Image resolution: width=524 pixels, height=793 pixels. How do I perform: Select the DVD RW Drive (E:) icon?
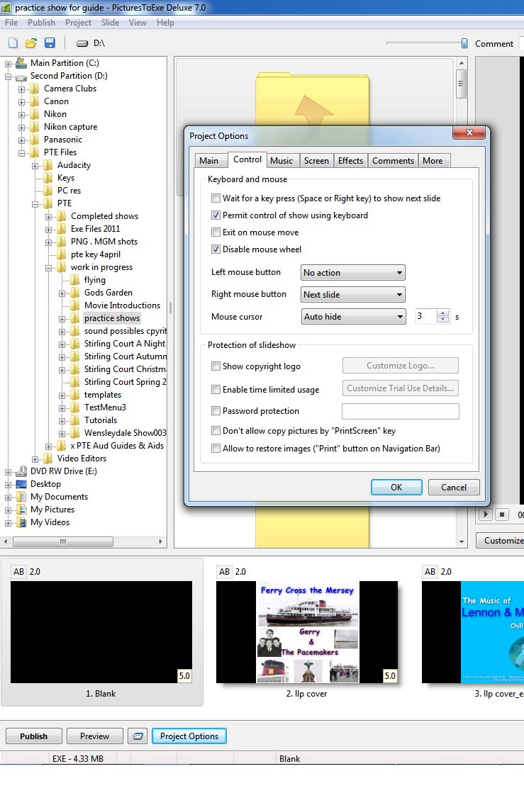[21, 471]
